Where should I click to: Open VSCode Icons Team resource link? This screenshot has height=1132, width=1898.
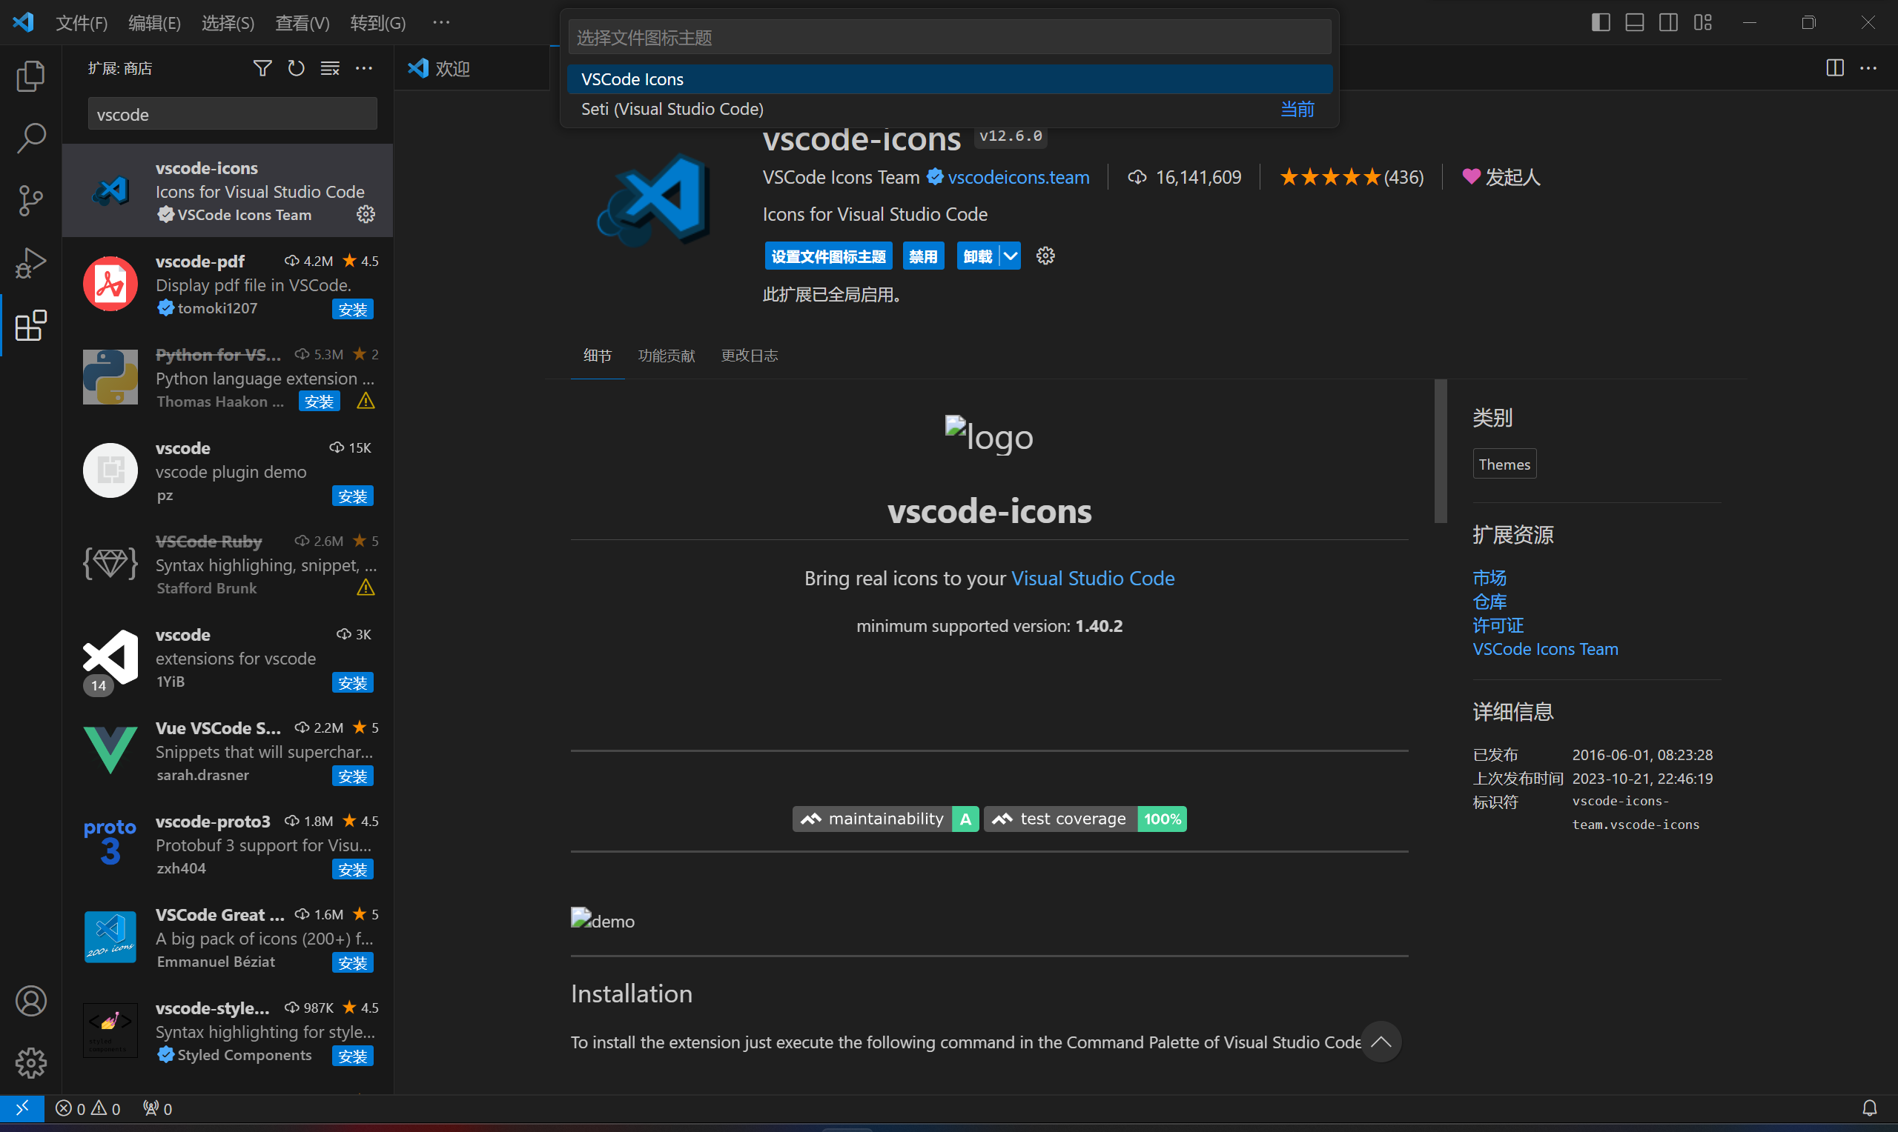coord(1544,648)
